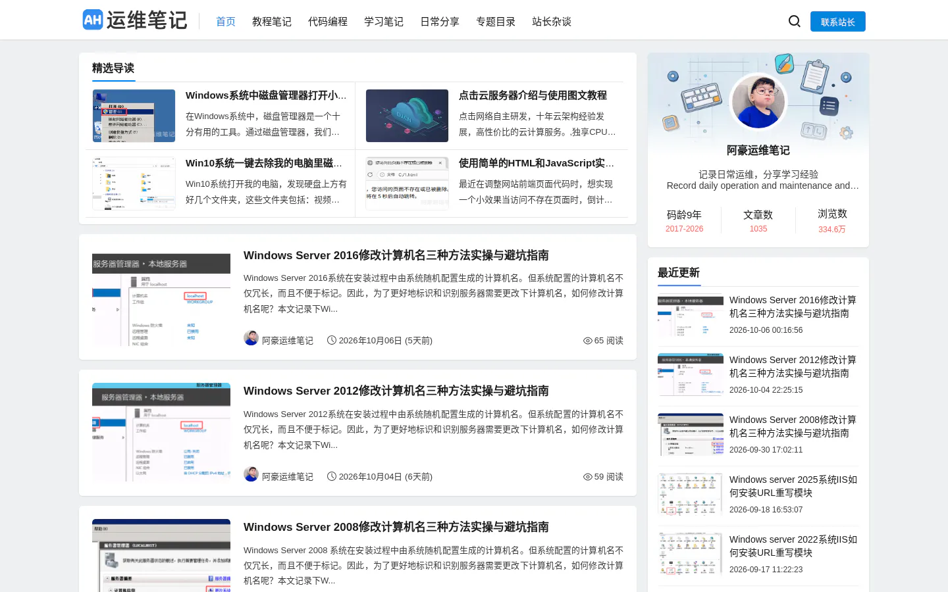Open the 教程笔记 menu item
Viewport: 948px width, 592px height.
pos(272,22)
